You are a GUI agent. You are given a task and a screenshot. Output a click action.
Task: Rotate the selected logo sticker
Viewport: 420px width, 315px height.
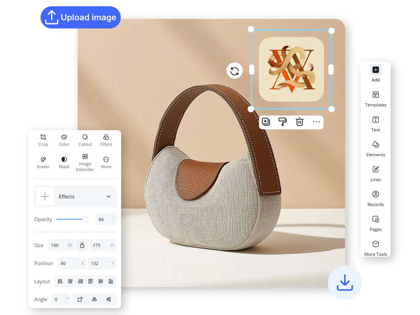[x=234, y=71]
